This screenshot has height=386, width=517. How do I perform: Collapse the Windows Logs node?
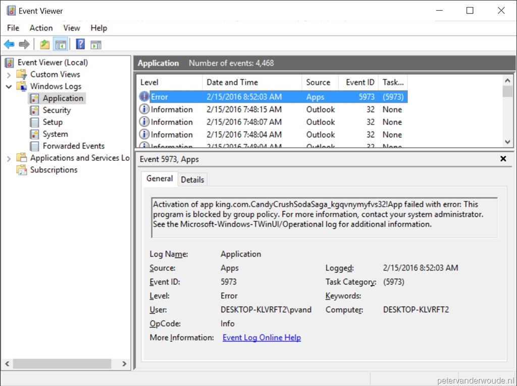point(9,86)
